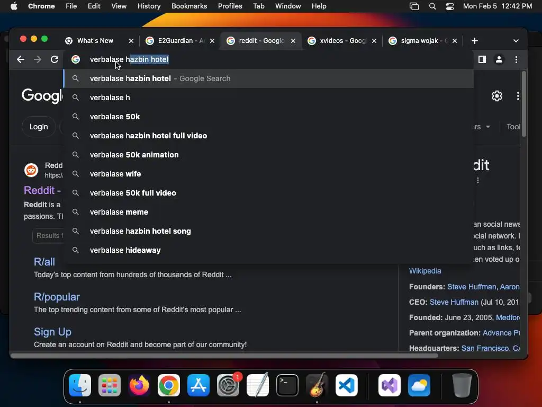Open the Bookmarks menu
542x407 pixels.
pyautogui.click(x=189, y=6)
